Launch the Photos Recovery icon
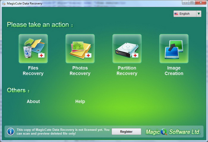Screen dimensions: 208x142 [x=80, y=49]
